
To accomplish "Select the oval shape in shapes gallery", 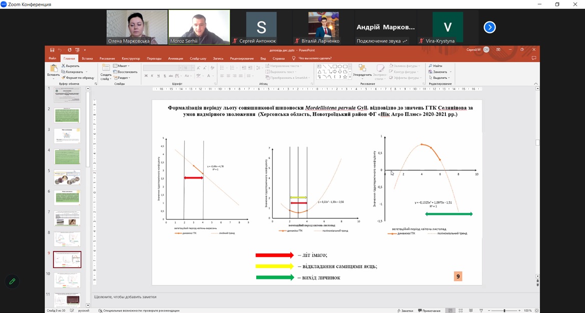I will (340, 66).
